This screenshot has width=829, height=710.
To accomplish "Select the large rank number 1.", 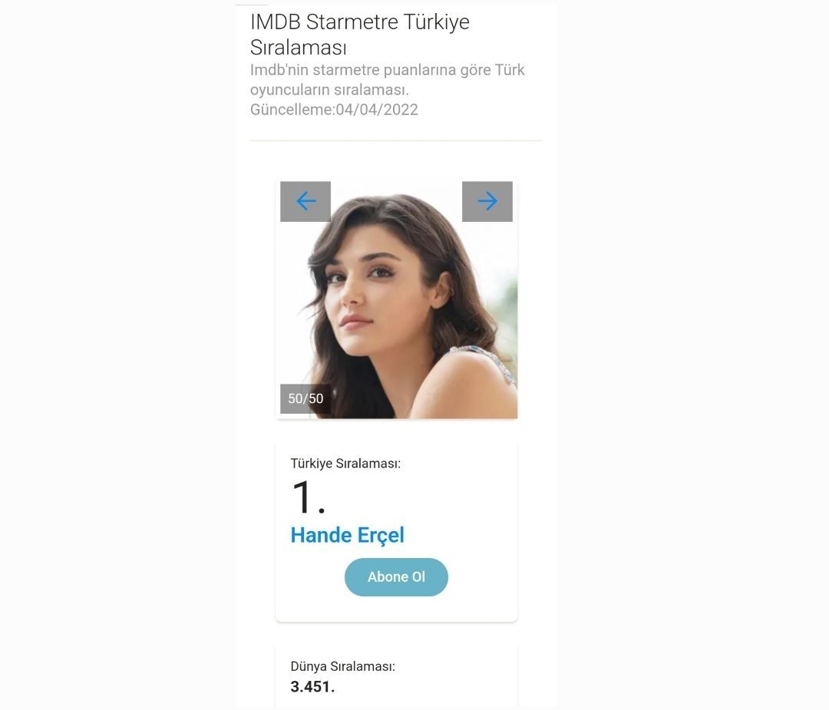I will [x=309, y=497].
